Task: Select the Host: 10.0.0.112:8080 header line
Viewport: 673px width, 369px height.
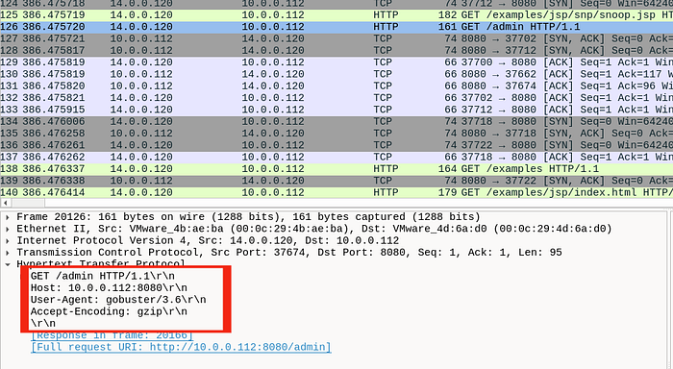Action: 109,288
